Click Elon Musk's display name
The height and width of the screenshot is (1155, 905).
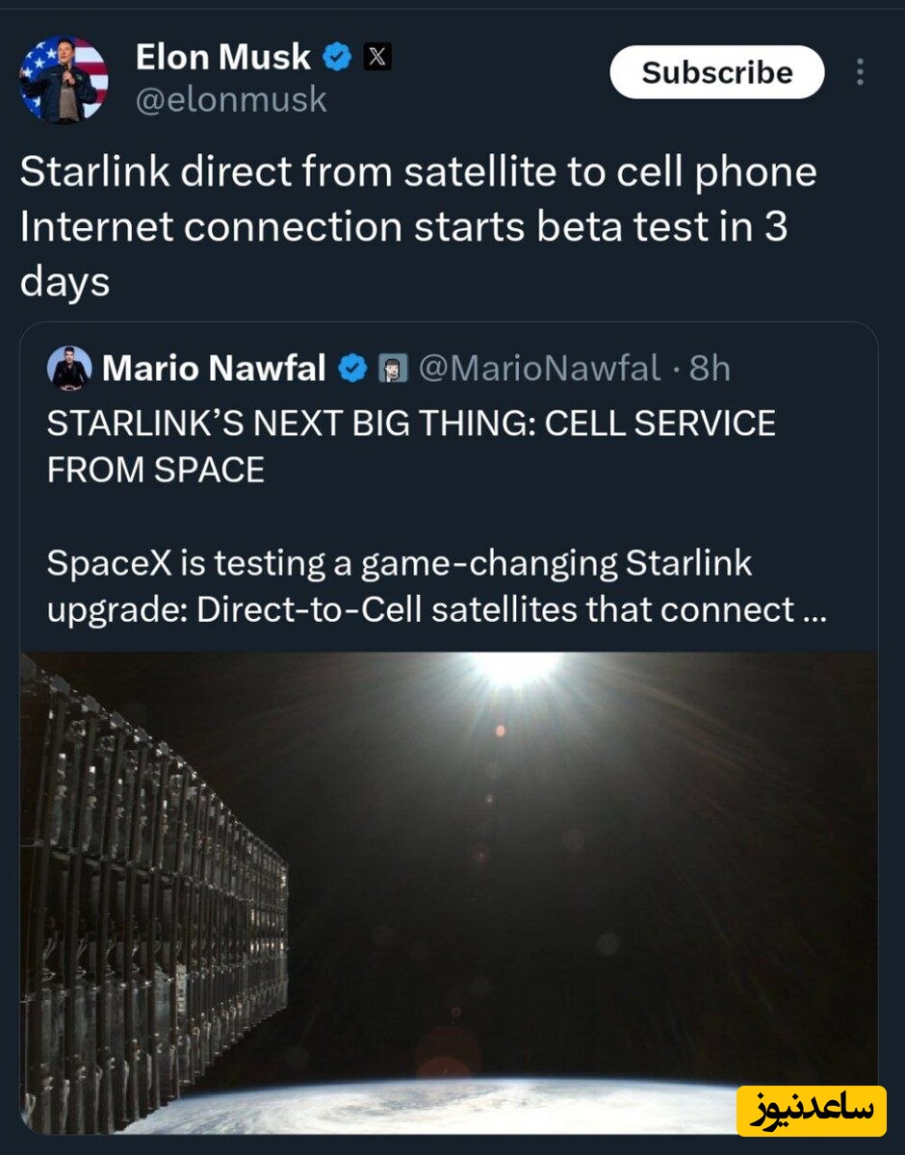point(220,57)
